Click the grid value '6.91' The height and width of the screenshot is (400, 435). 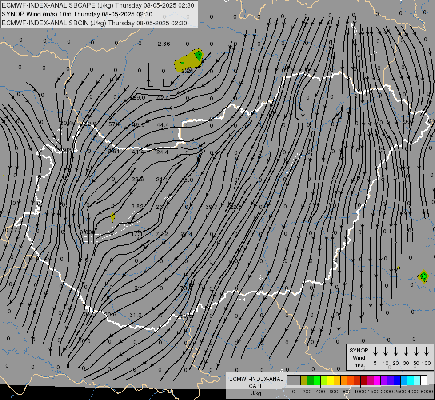pos(113,152)
